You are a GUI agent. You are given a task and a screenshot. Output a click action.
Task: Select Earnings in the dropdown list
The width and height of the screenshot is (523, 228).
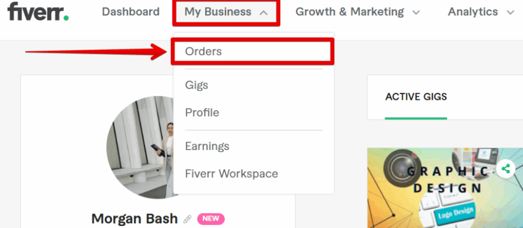207,146
